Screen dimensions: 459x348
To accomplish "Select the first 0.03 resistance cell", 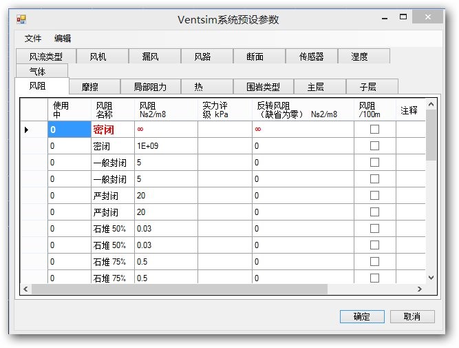I will point(166,229).
